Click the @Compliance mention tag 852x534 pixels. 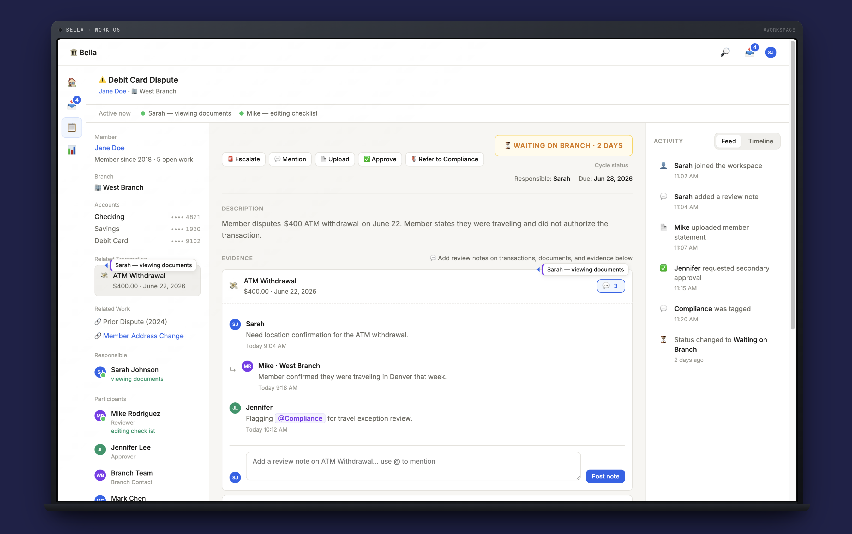[x=300, y=418]
